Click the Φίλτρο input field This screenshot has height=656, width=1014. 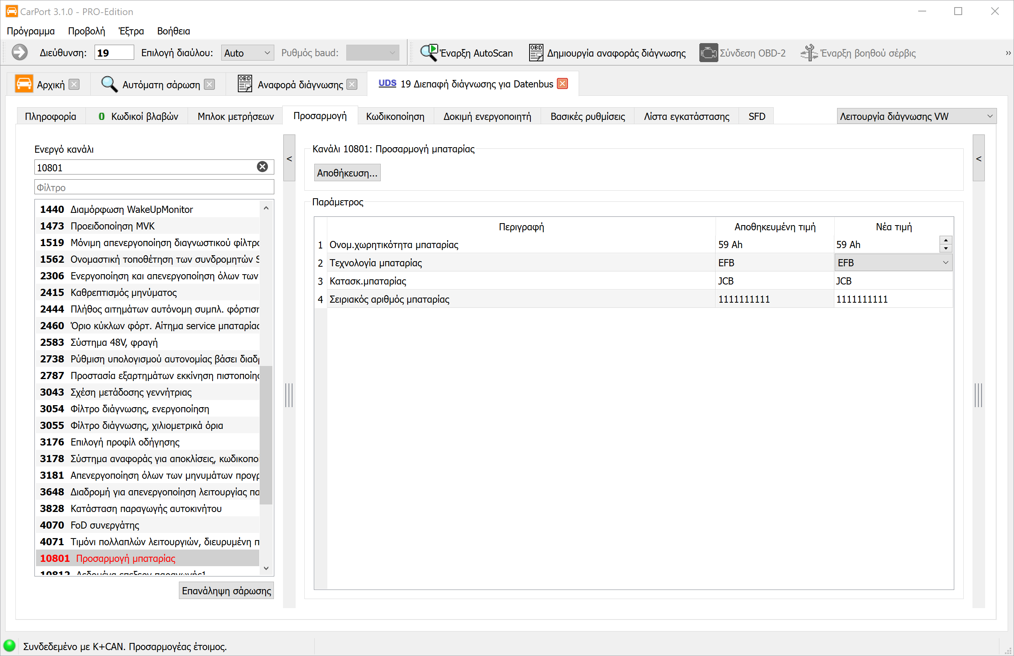[x=154, y=188]
